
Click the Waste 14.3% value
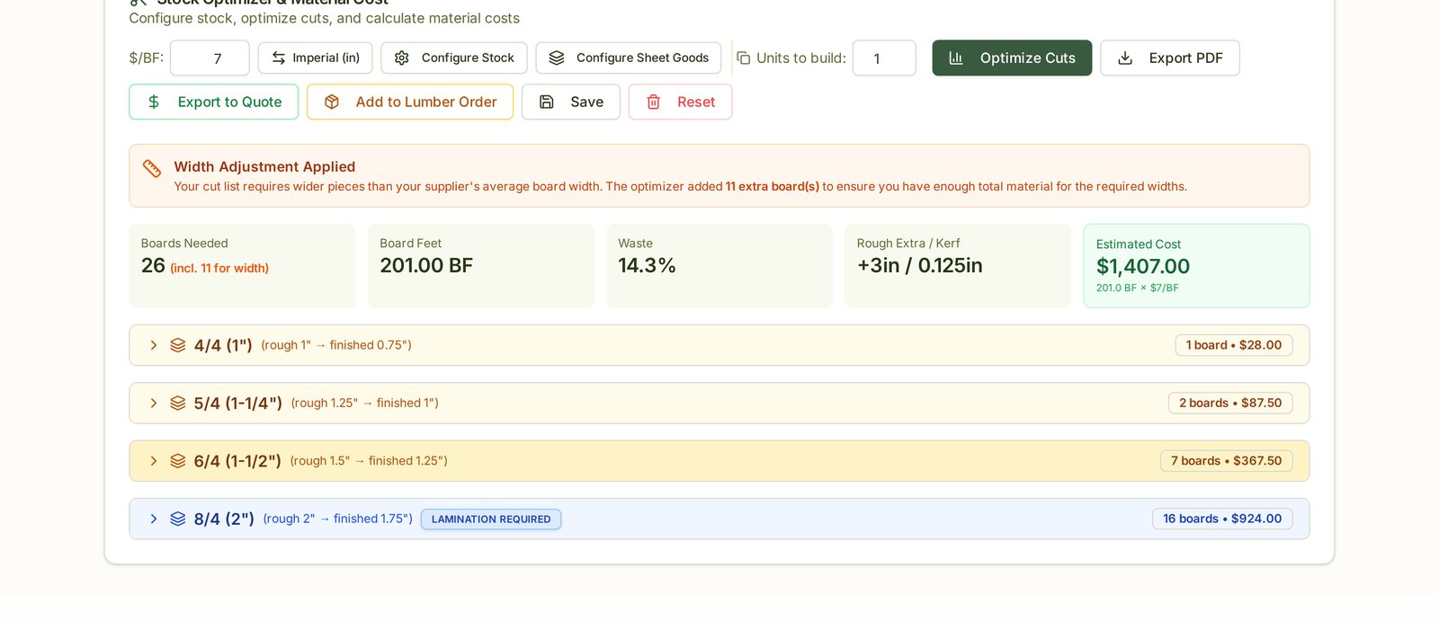647,265
